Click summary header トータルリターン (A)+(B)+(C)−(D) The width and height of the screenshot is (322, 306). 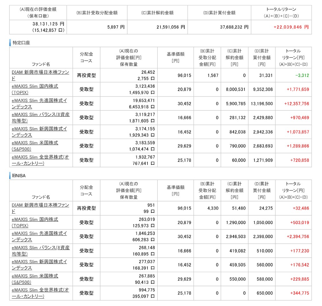281,13
